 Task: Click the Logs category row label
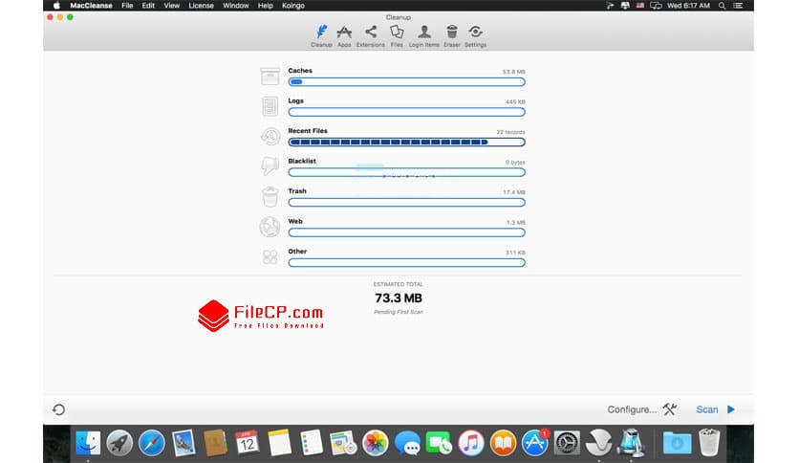click(296, 100)
